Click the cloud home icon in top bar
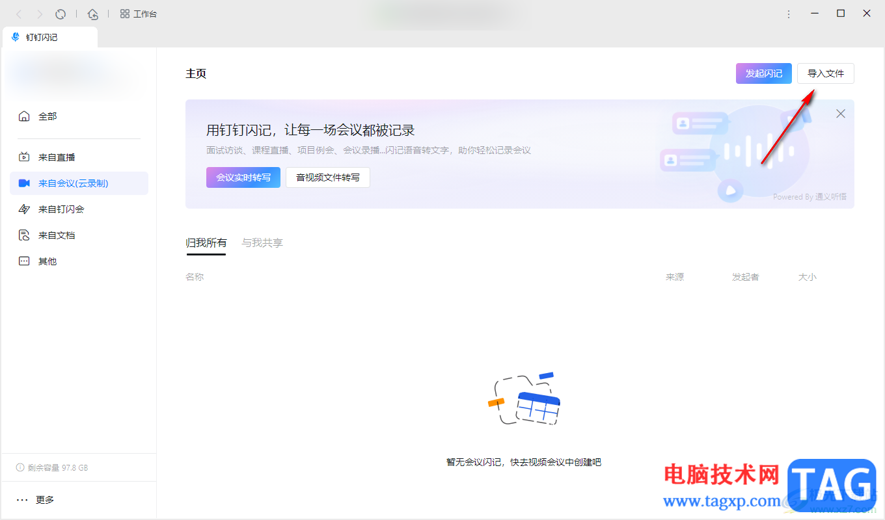This screenshot has height=520, width=885. pyautogui.click(x=93, y=14)
